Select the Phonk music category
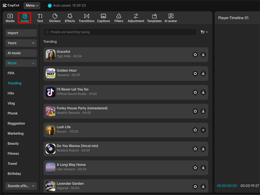 tap(13, 113)
